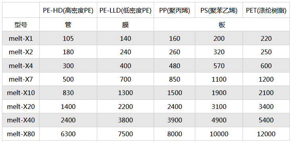Click the PE-HD(高密度PE) column header

point(68,11)
